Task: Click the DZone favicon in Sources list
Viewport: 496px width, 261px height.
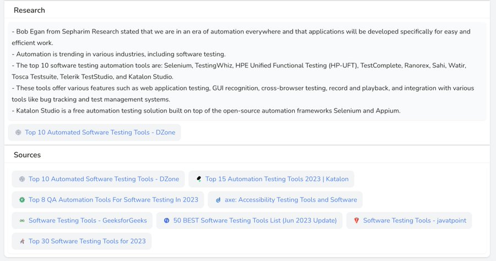Action: (22, 179)
